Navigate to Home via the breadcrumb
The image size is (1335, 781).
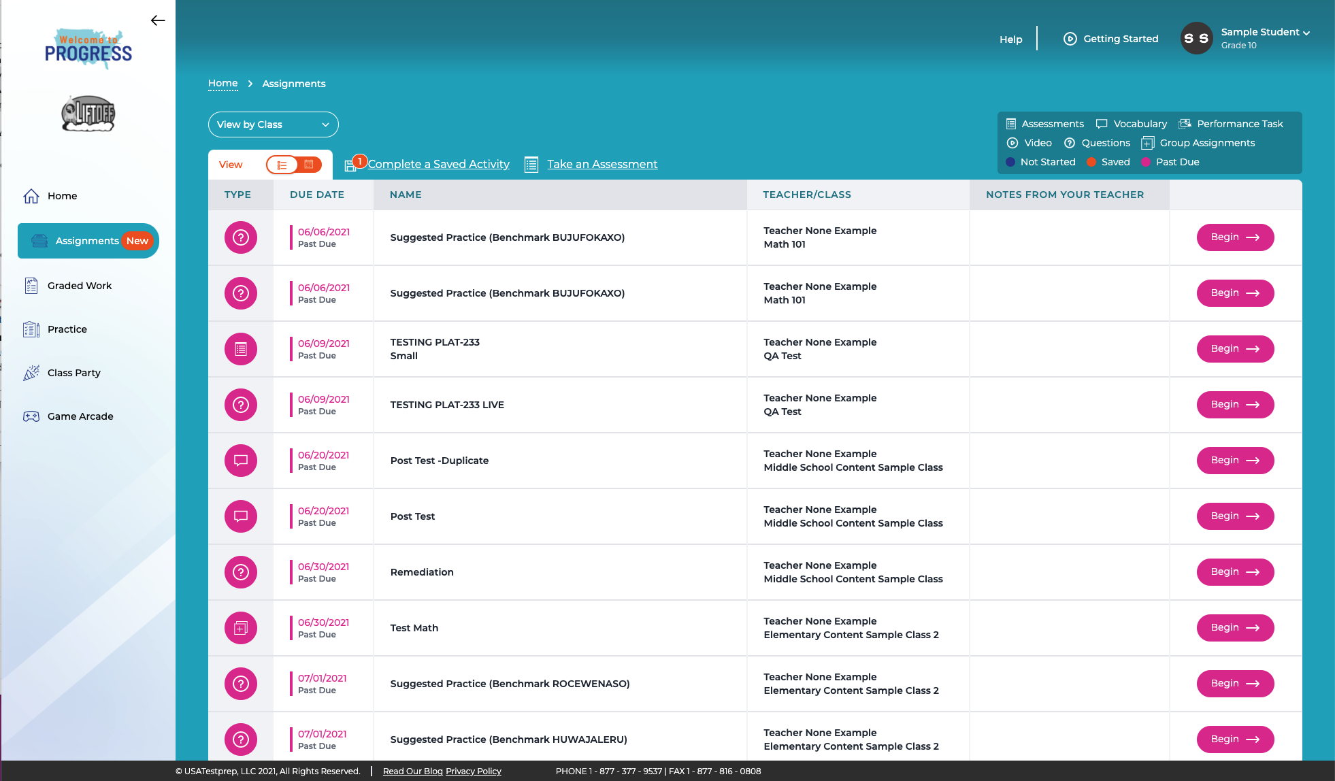tap(222, 83)
